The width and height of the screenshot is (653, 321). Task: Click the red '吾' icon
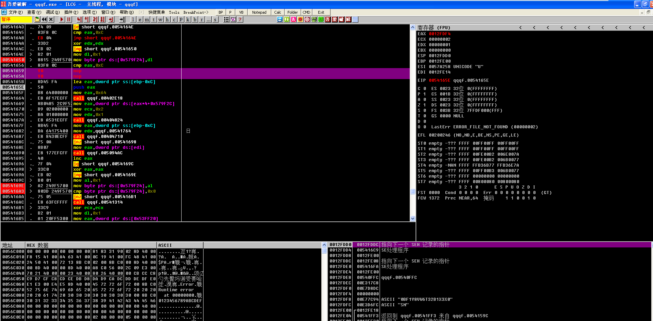(x=328, y=20)
